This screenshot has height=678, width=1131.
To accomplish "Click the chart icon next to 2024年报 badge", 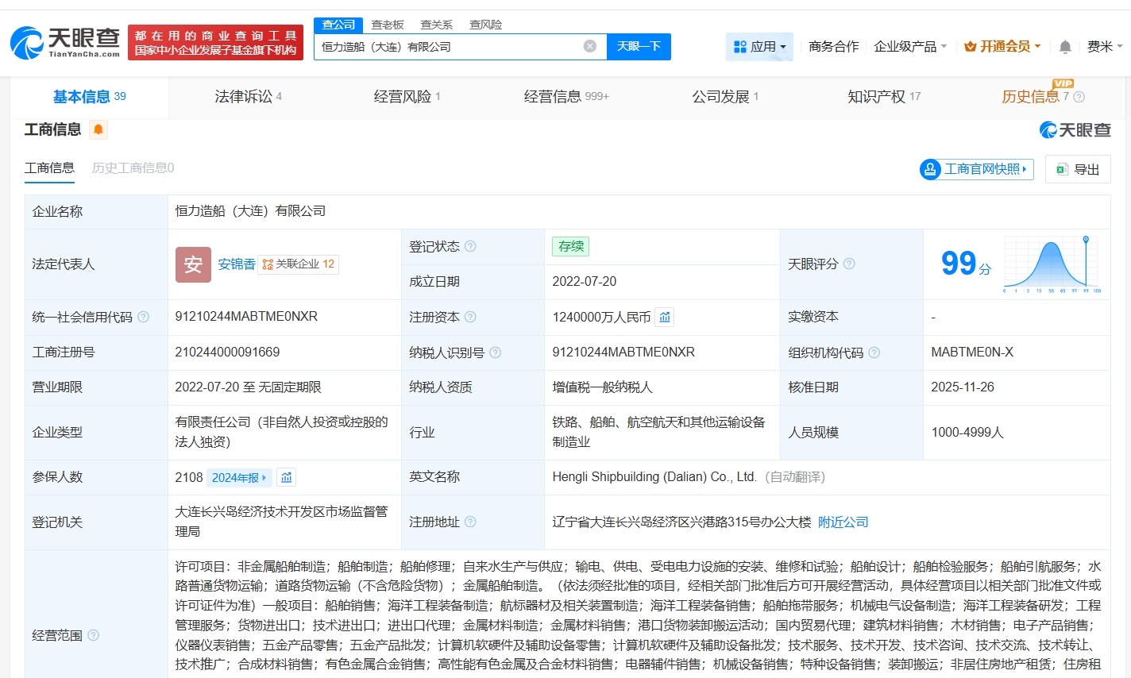I will click(x=285, y=477).
